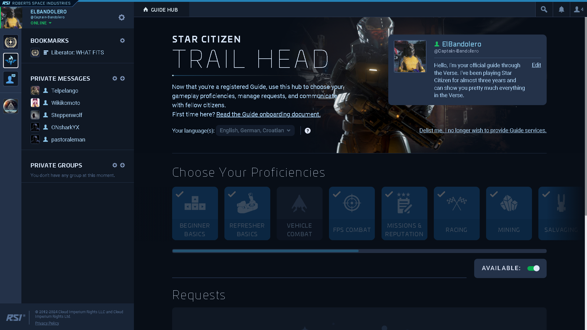Open the organization icon at the sidebar bottom
This screenshot has width=587, height=330.
[x=10, y=106]
